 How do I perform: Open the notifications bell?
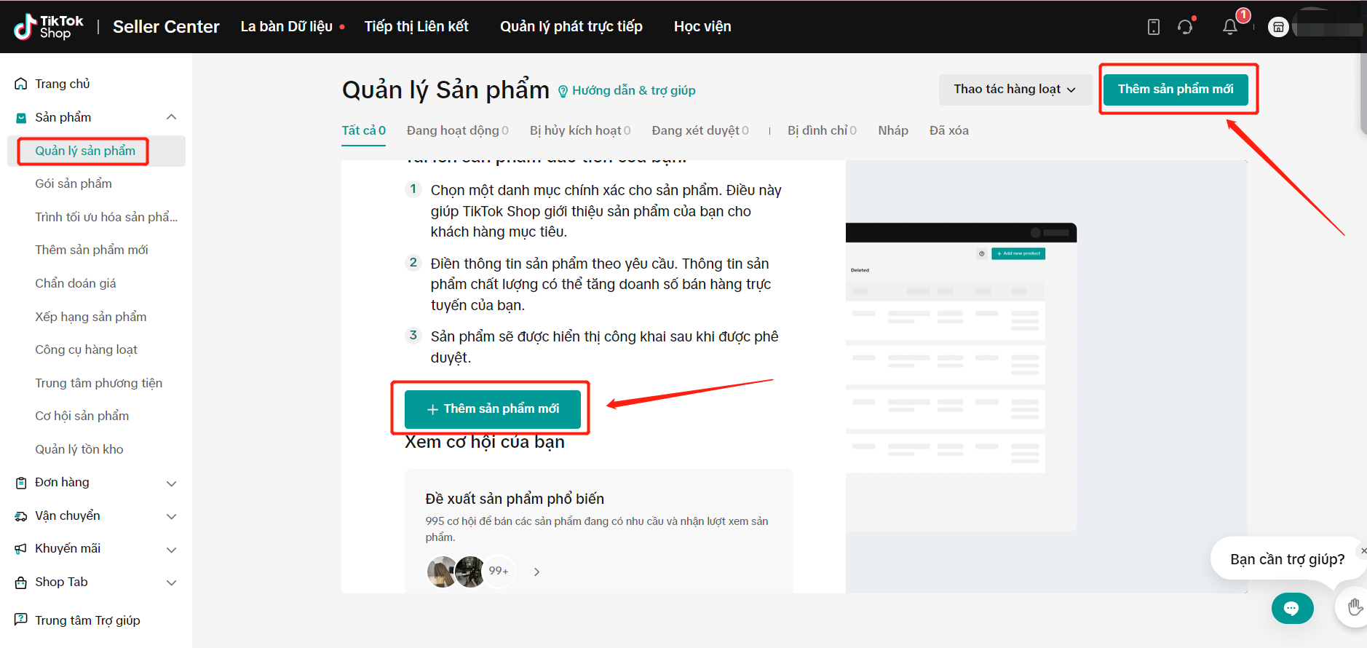click(1229, 27)
